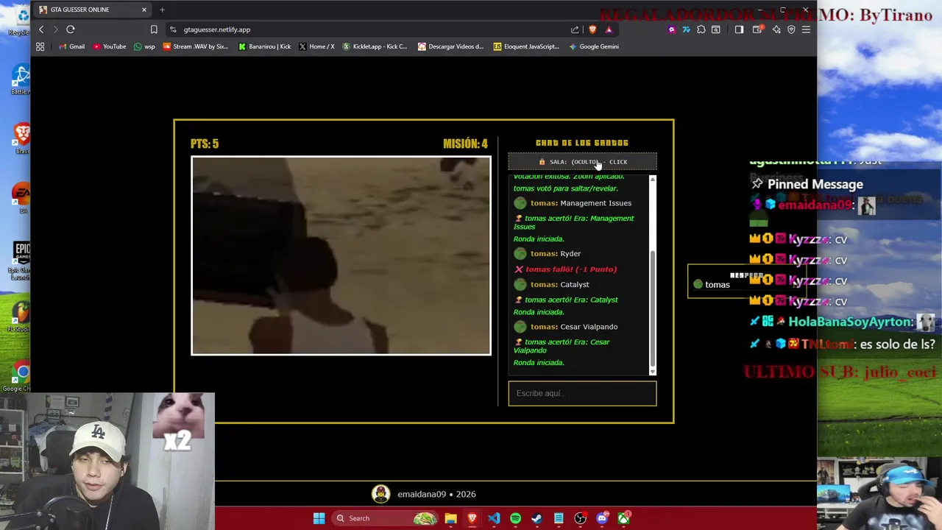The width and height of the screenshot is (942, 530).
Task: Toggle the browser sidebar panel icon
Action: pos(739,29)
